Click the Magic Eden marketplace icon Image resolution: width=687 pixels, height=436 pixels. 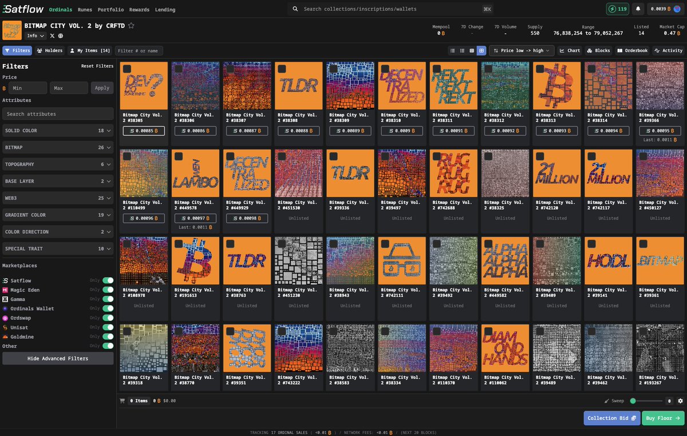click(x=5, y=290)
